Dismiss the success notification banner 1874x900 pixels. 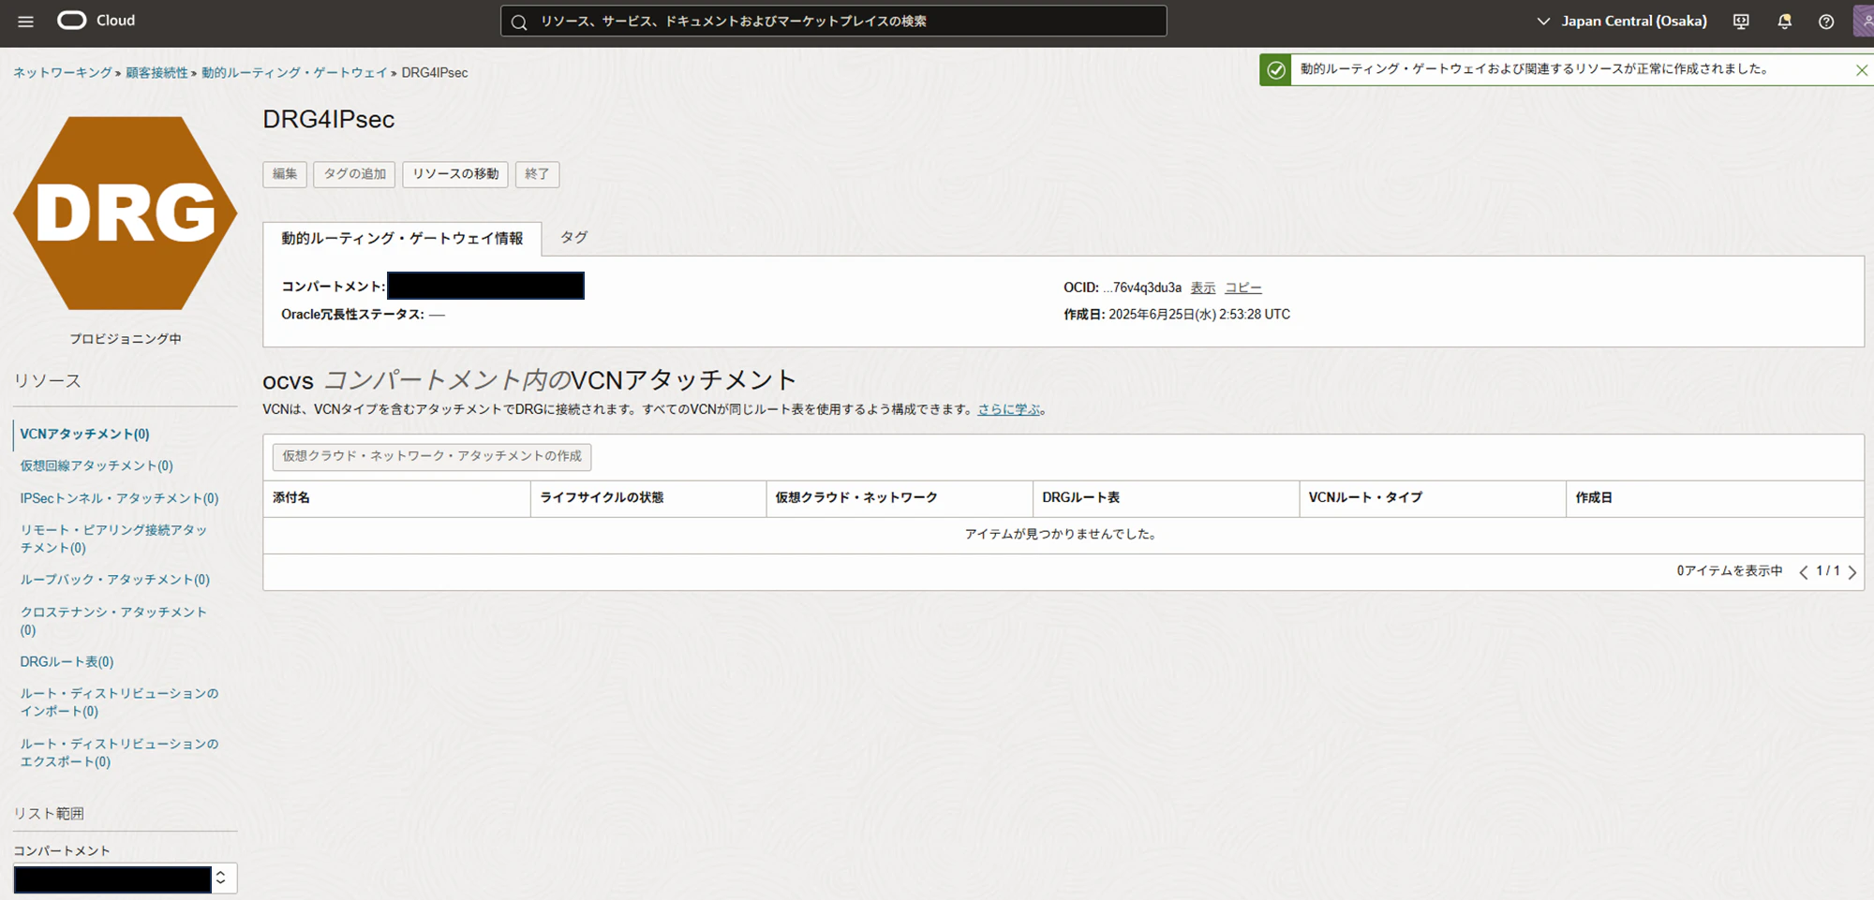click(x=1861, y=70)
